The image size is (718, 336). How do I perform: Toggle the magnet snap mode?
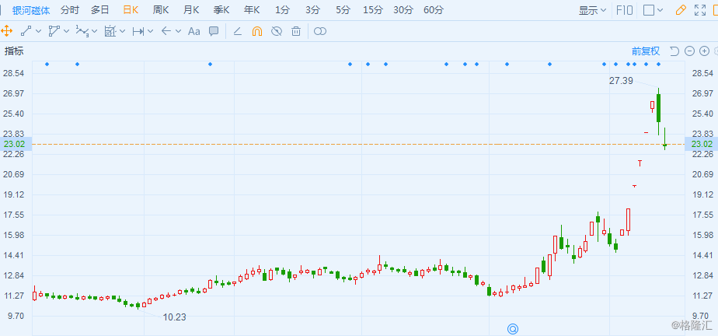coord(256,31)
